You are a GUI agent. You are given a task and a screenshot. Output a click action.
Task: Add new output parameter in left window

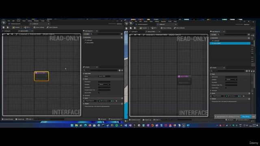pos(122,104)
